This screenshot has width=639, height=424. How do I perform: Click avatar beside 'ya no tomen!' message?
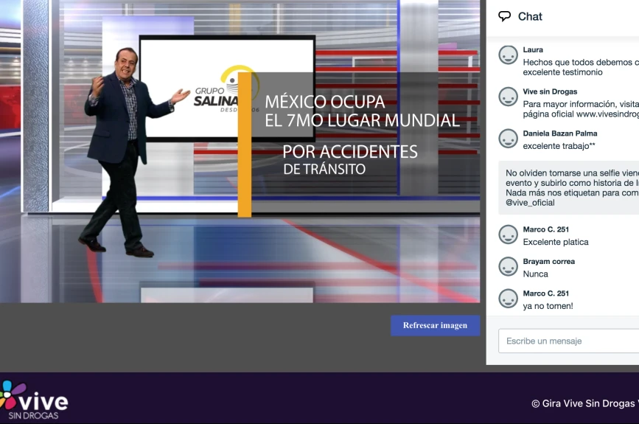509,299
